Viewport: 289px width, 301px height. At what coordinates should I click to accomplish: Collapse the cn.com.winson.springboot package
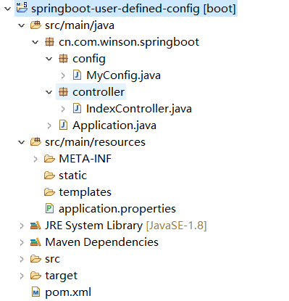tap(35, 42)
